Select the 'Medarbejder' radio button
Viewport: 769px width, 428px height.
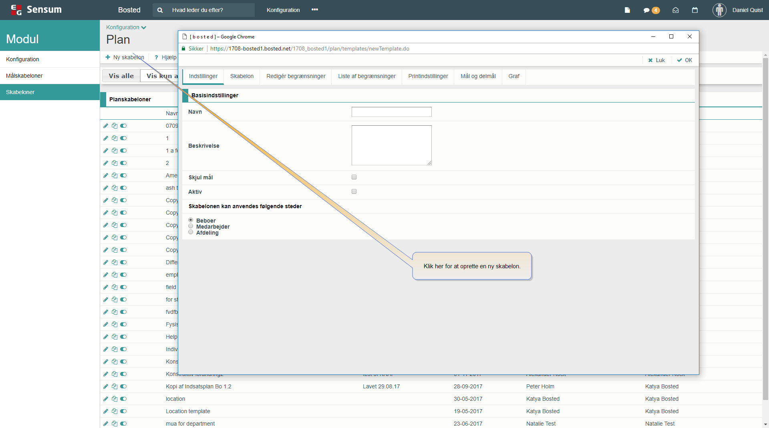click(191, 226)
